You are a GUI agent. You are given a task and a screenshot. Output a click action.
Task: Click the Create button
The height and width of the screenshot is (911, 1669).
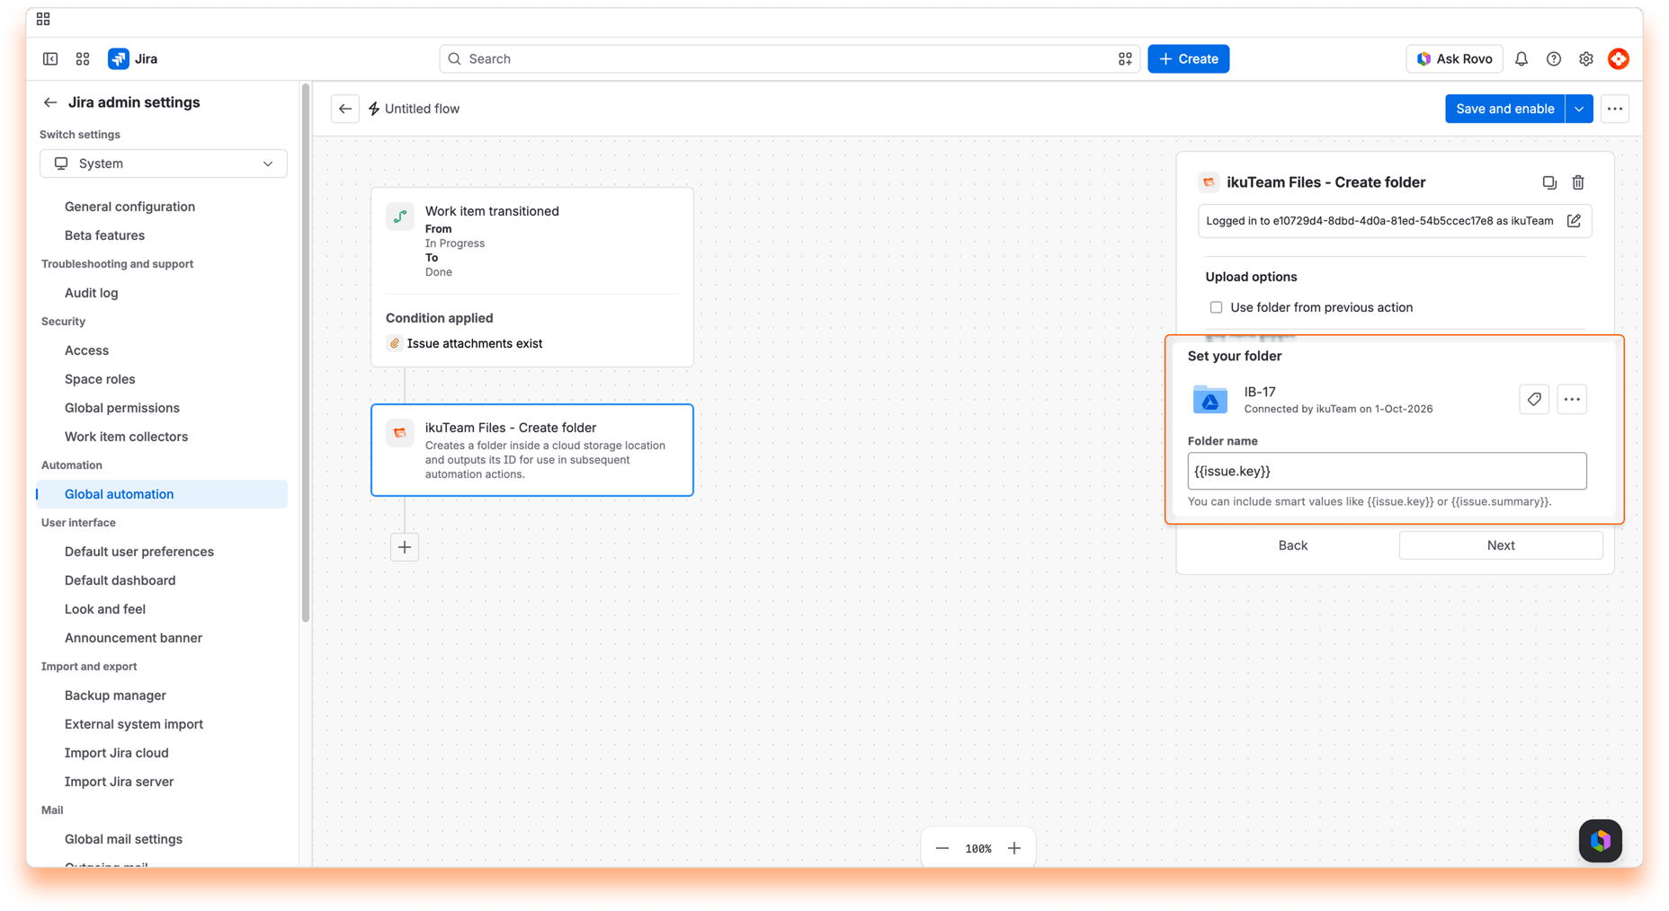pos(1188,58)
